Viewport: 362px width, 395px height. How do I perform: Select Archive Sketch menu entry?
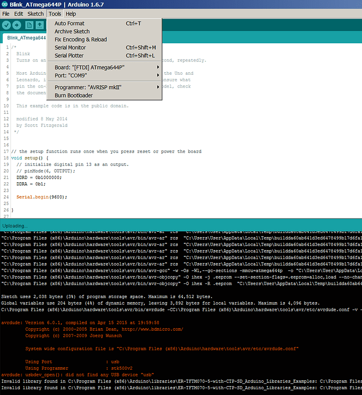click(x=104, y=32)
